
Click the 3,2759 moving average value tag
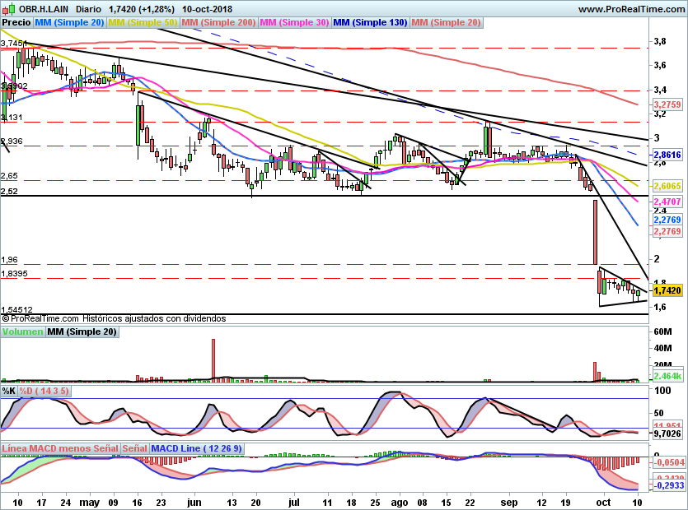pos(667,104)
